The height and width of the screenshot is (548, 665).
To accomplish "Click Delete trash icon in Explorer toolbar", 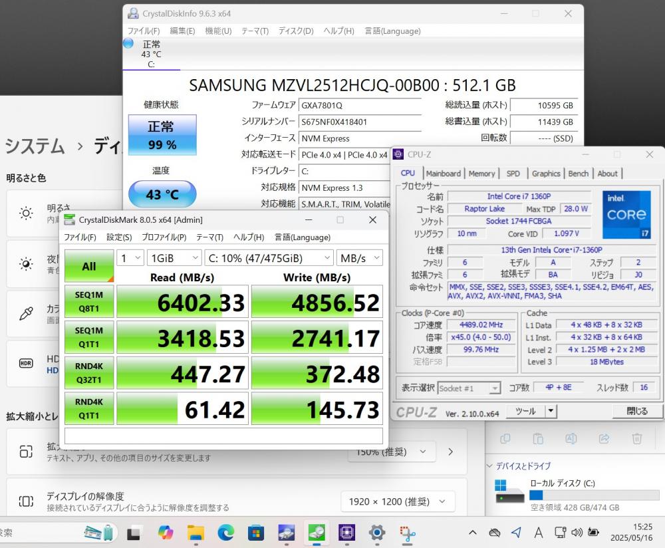I will [x=636, y=439].
